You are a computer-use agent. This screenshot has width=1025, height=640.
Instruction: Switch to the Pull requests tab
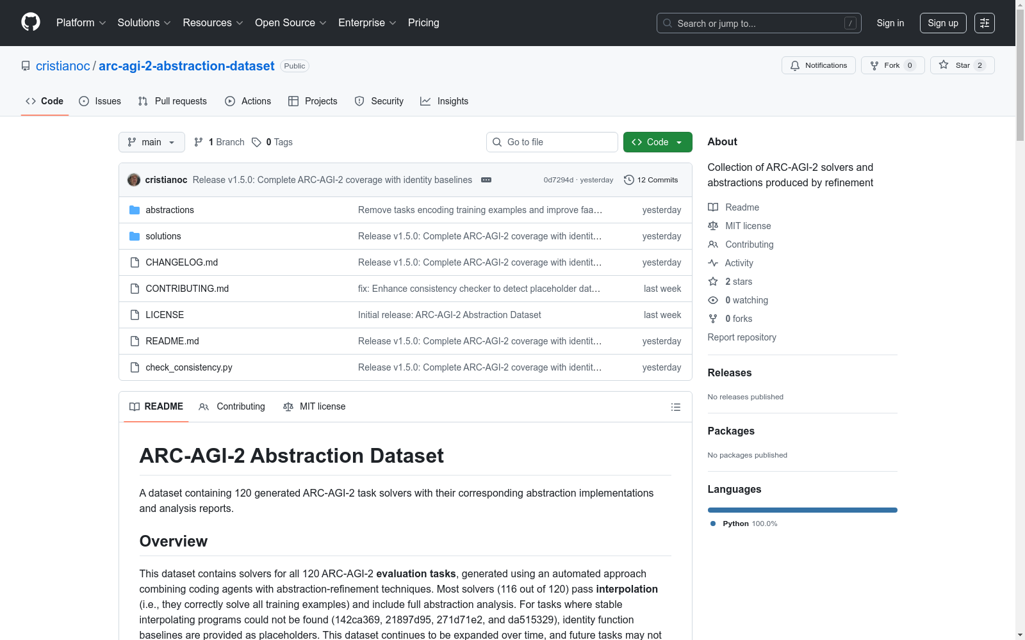[172, 101]
